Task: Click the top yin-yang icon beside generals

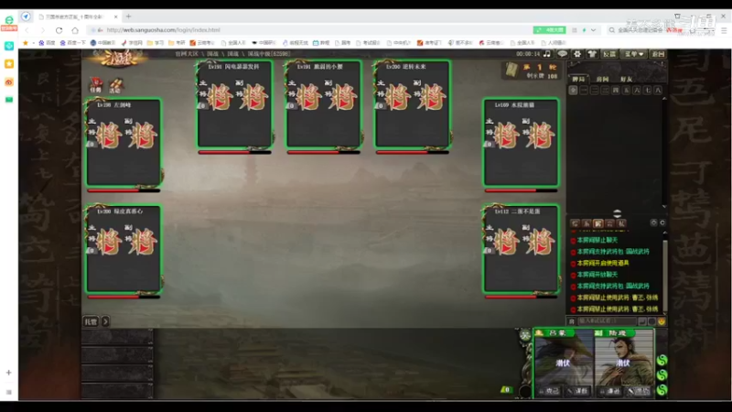Action: point(662,360)
